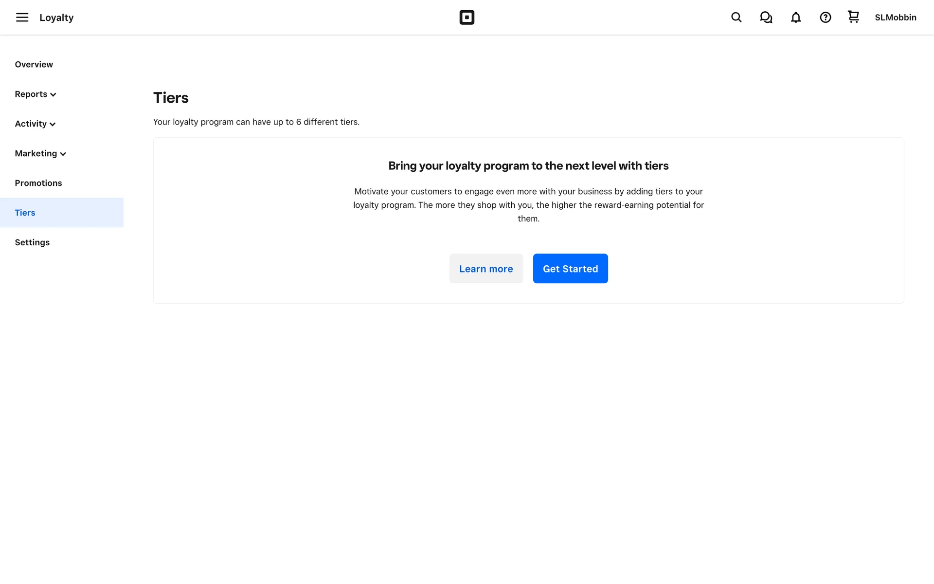The height and width of the screenshot is (584, 934).
Task: Open help question mark icon
Action: click(x=825, y=18)
